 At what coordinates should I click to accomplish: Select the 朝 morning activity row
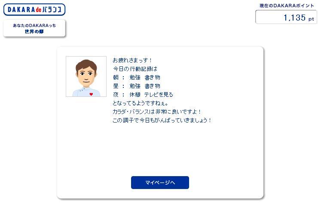click(x=137, y=78)
